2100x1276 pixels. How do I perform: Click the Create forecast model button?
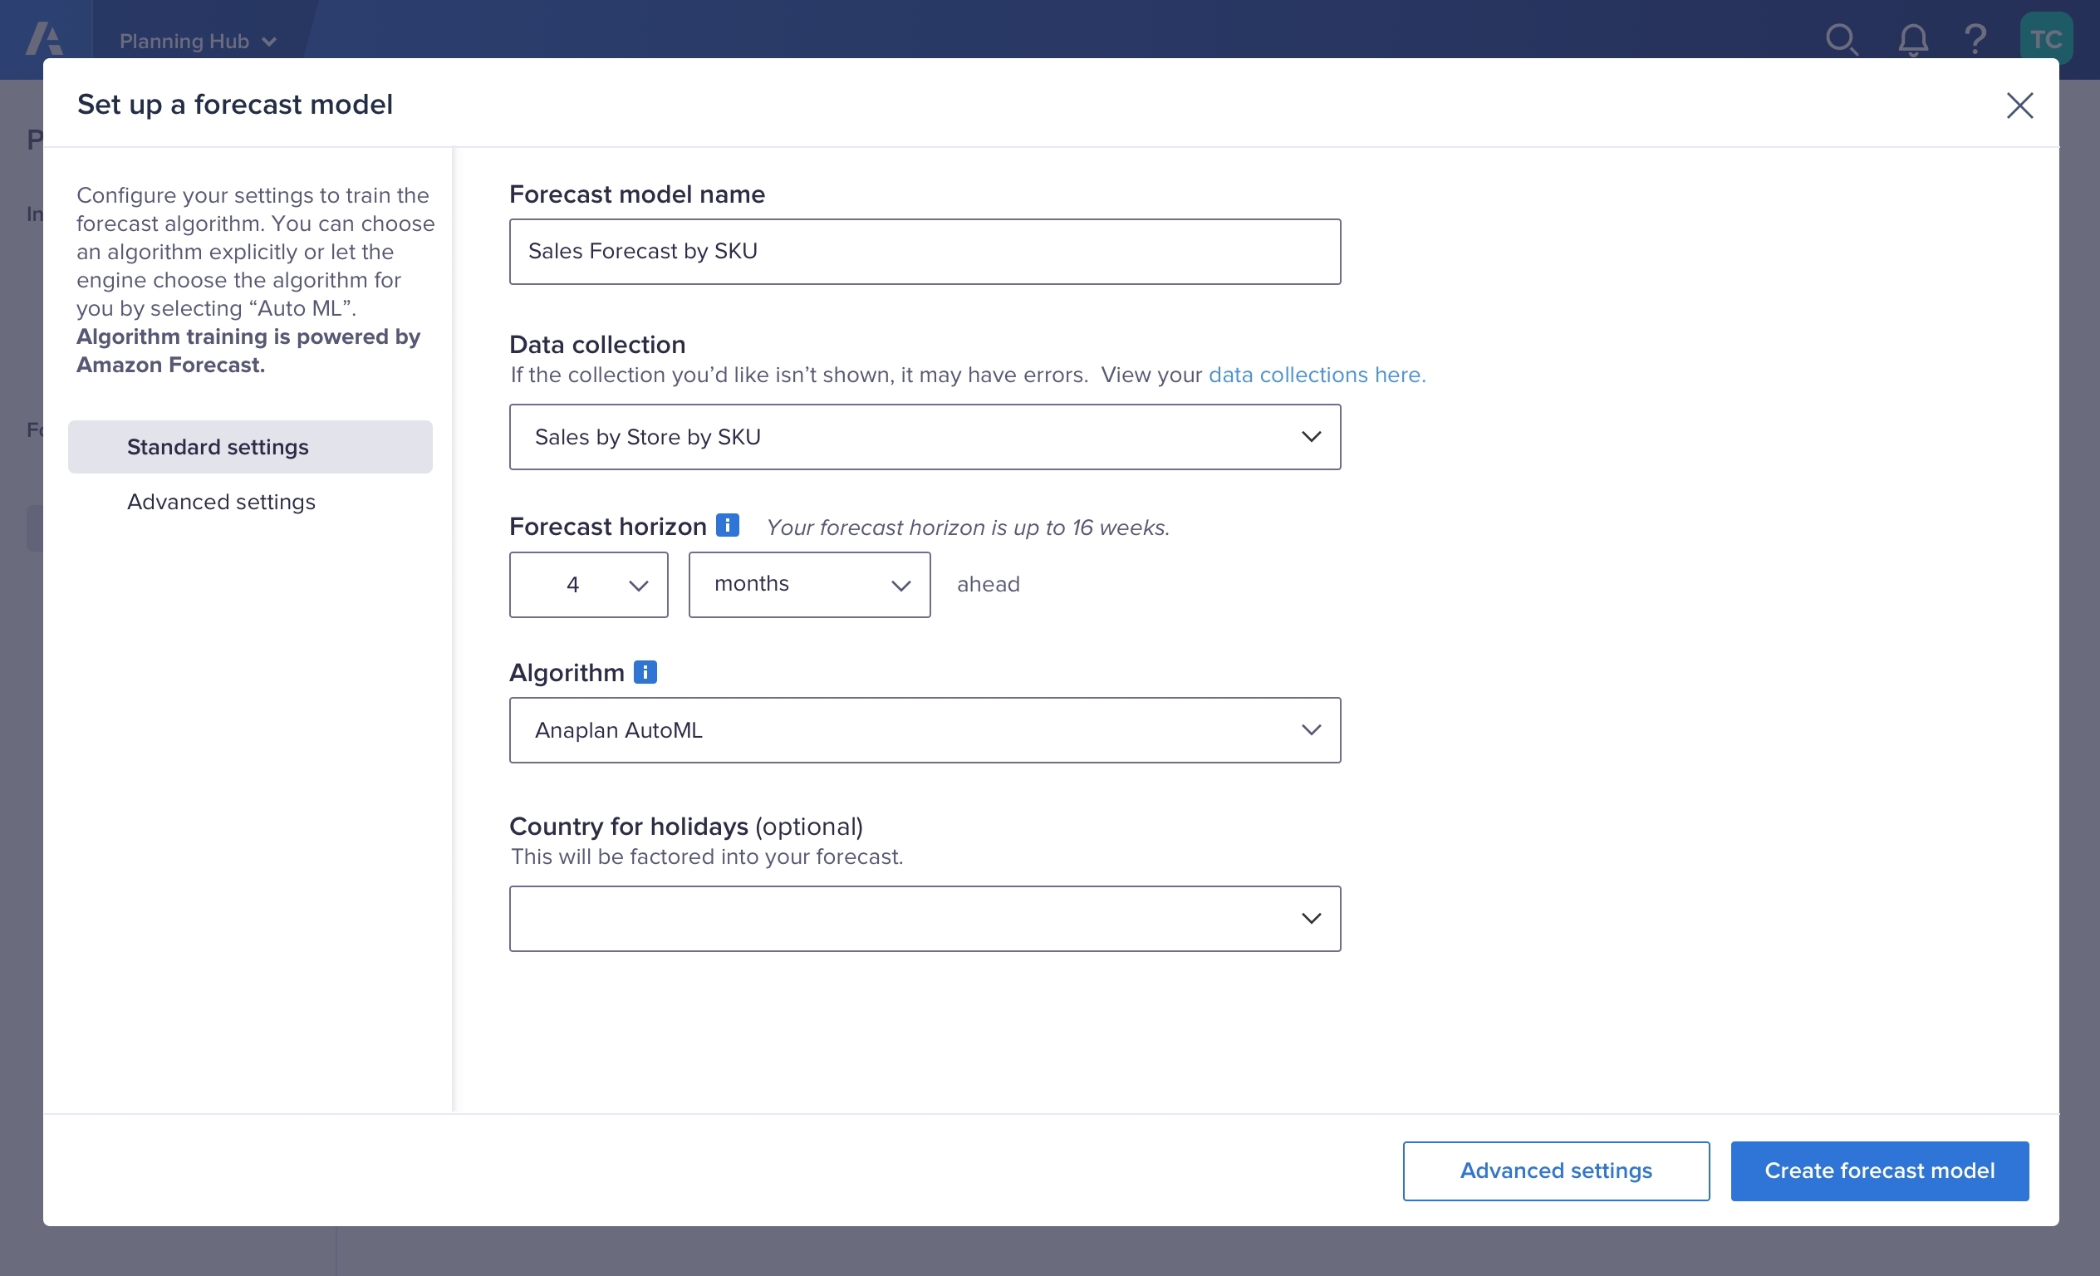(x=1879, y=1170)
